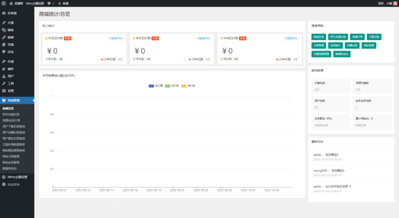Click the green 数据库优化 shortcut button
The width and height of the screenshot is (399, 218).
pyautogui.click(x=342, y=54)
